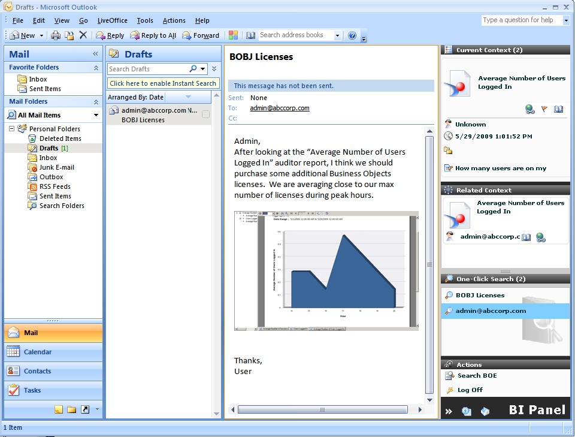Open the Actions menu
This screenshot has width=575, height=437.
click(x=174, y=20)
